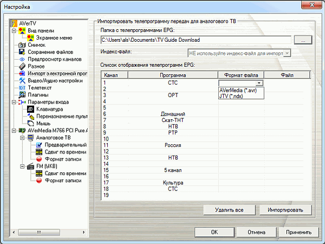Collapse the Вид панели tree node

tap(14, 31)
